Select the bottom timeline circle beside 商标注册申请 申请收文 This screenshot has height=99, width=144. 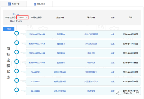[x=17, y=90]
